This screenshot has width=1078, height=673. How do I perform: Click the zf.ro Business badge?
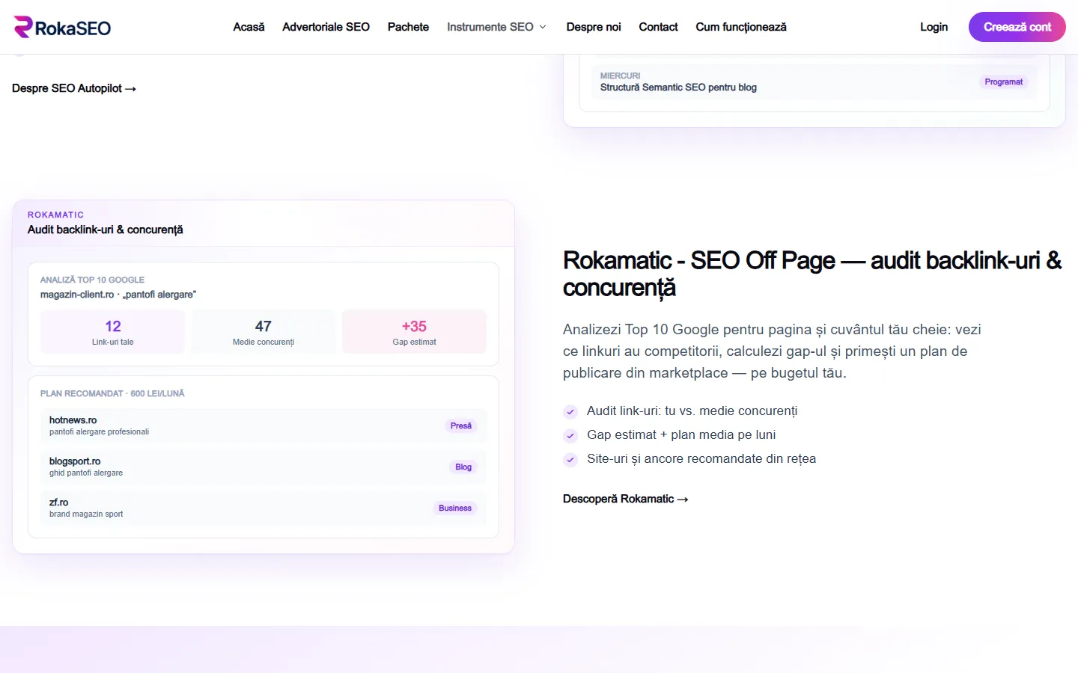coord(455,508)
